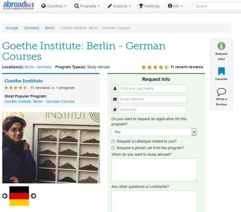Click the abroad101 logo
The width and height of the screenshot is (241, 212).
click(x=18, y=5)
